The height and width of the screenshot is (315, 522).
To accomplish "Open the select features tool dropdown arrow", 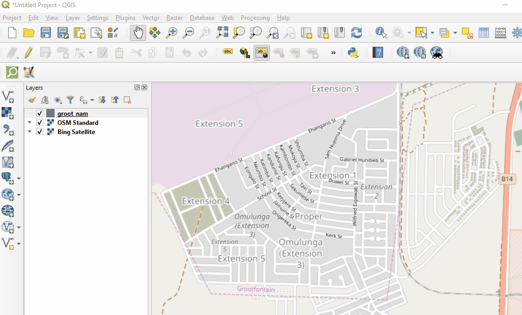I will click(432, 33).
